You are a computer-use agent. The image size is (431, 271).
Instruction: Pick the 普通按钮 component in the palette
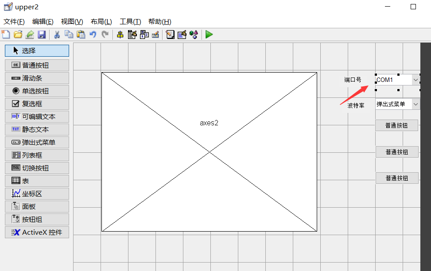37,65
